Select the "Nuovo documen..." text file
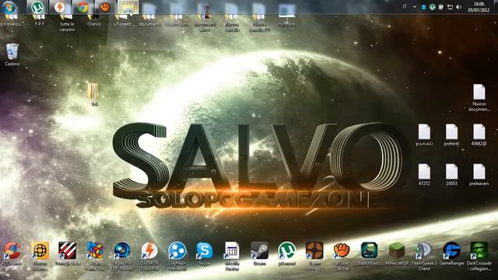Screen dimensions: 498x280 (479, 97)
